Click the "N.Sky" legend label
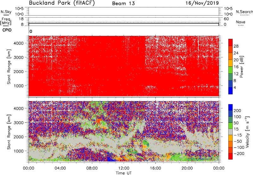The height and width of the screenshot is (175, 253). pyautogui.click(x=6, y=12)
